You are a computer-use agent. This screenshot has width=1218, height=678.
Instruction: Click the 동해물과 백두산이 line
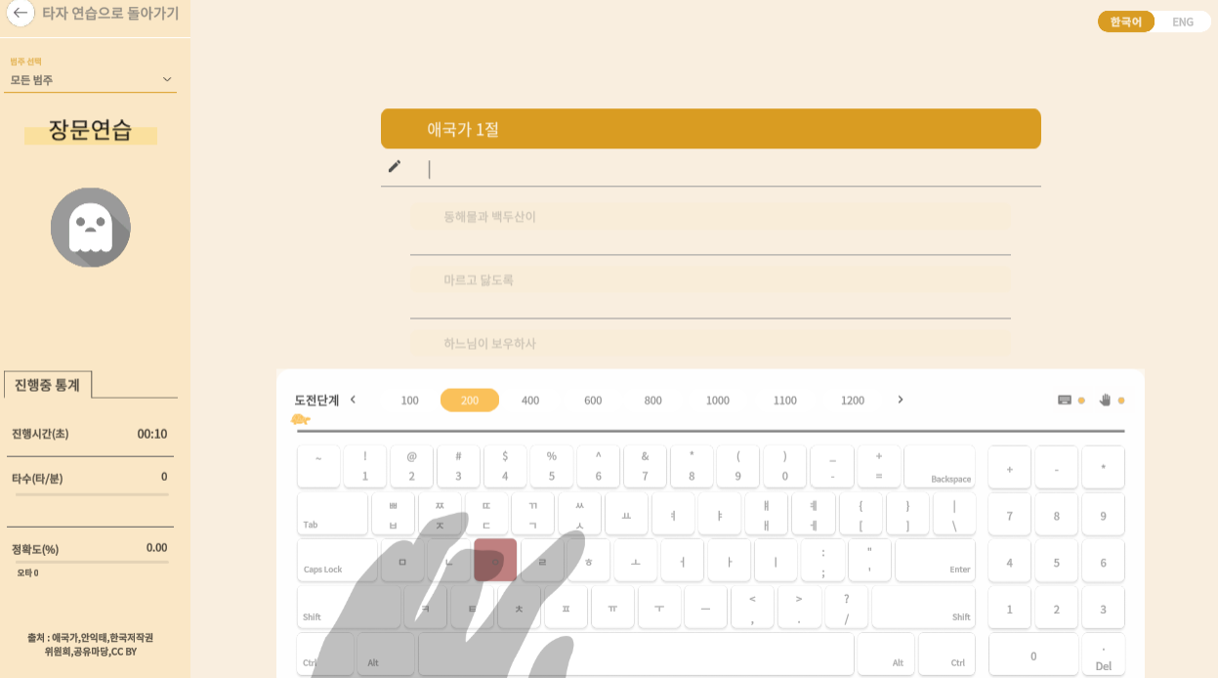pyautogui.click(x=710, y=217)
